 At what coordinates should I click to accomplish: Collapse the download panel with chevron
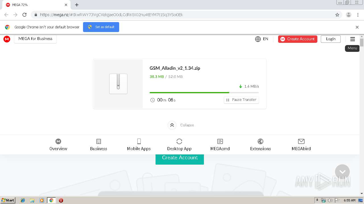172,125
